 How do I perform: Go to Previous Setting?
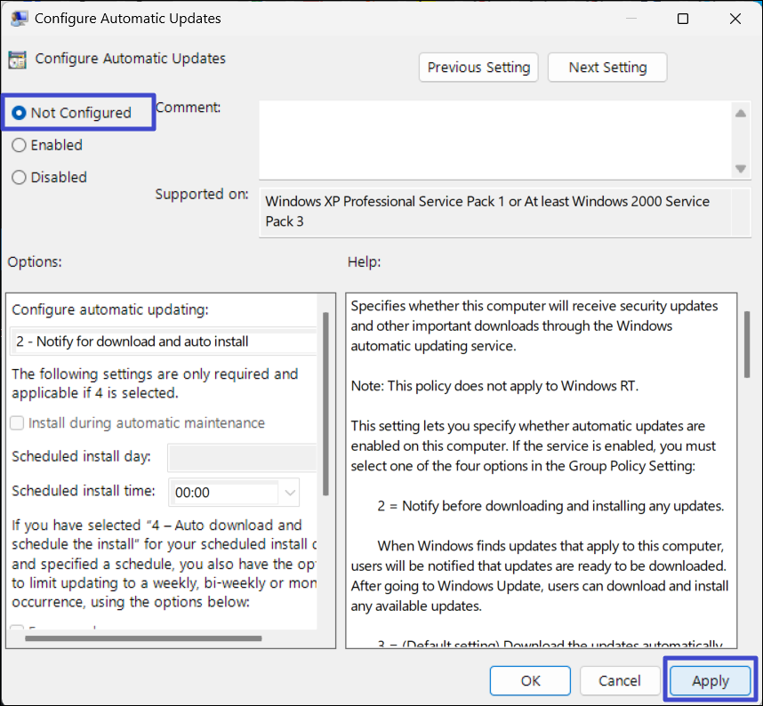pos(478,67)
